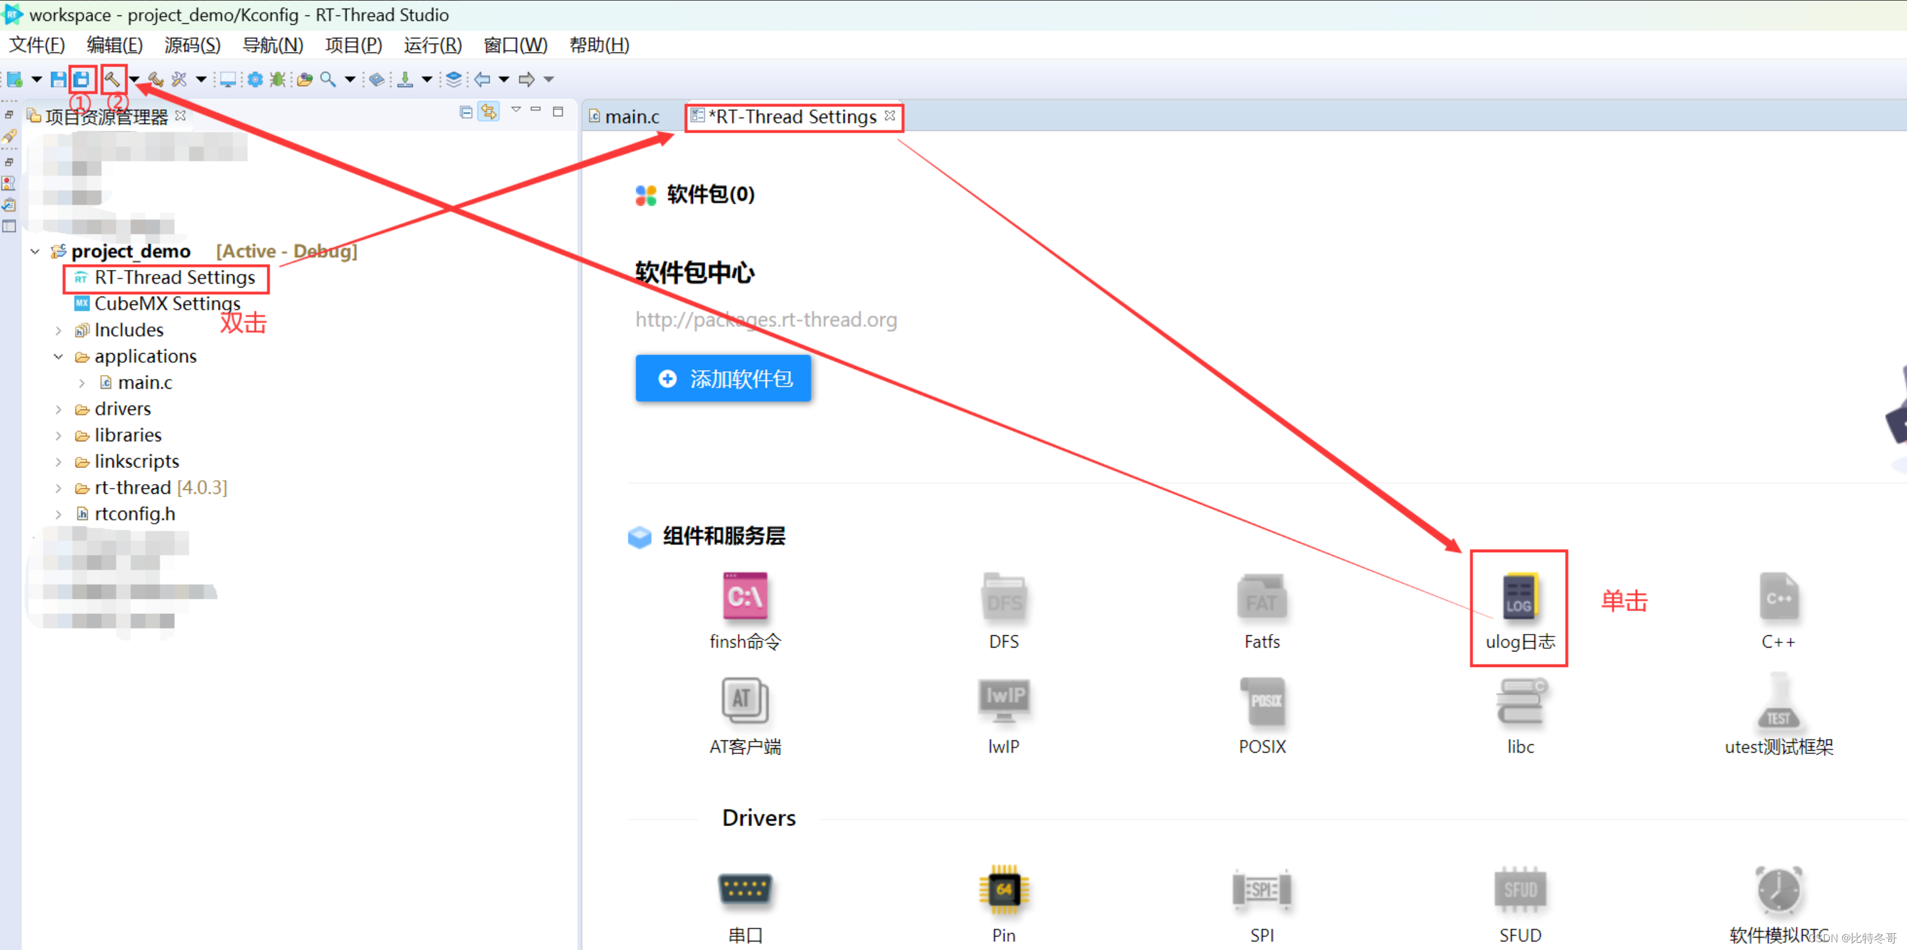Open forward-navigation history dropdown
The height and width of the screenshot is (950, 1907).
pos(548,79)
